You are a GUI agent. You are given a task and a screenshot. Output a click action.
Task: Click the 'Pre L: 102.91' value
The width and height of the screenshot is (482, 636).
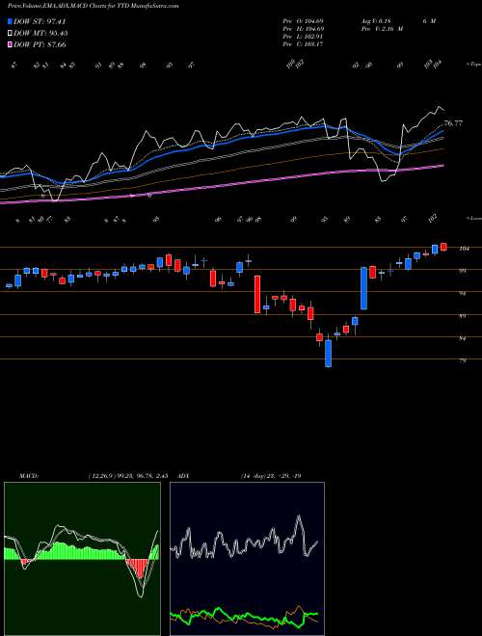pos(303,37)
